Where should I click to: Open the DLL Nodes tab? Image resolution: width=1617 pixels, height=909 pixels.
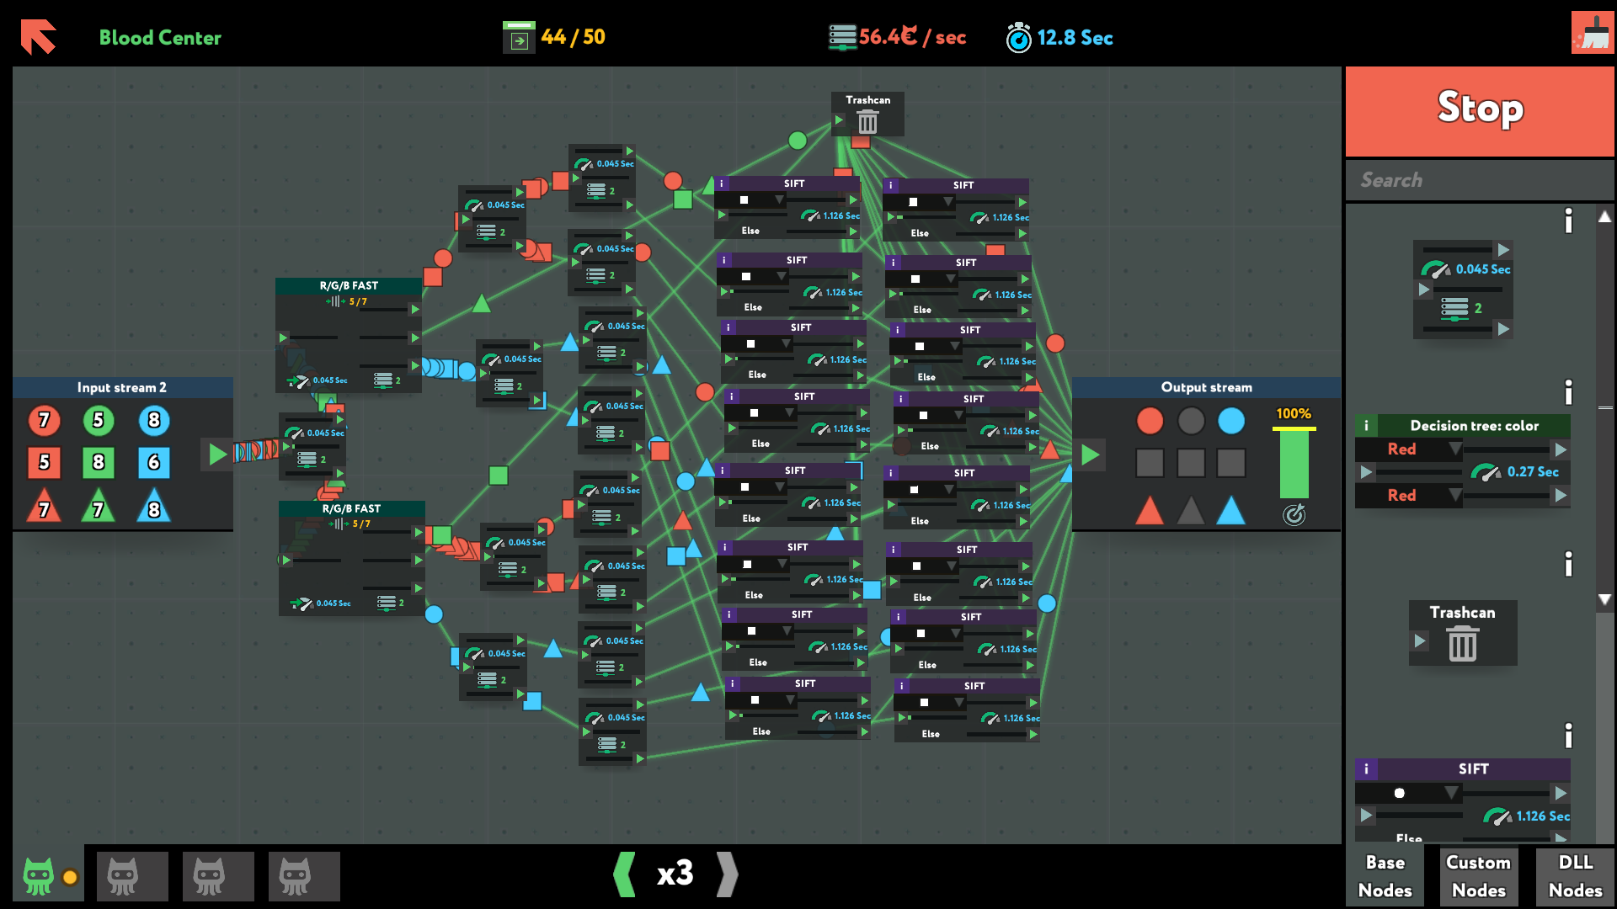(1575, 876)
